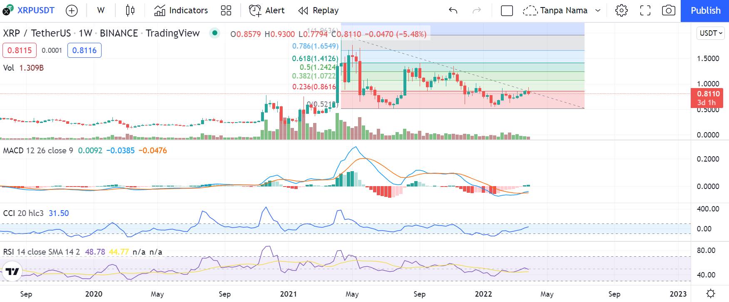Select the CCI 20 hlc3 indicator legend
Screen dimensions: 729x302
[23, 213]
